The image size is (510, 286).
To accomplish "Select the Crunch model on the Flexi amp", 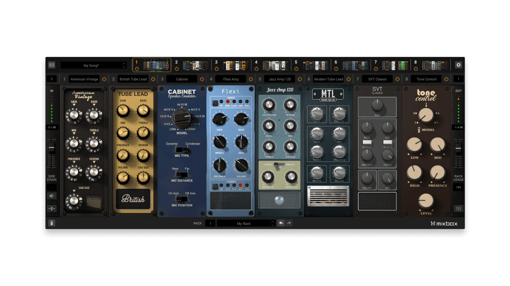I will (234, 101).
